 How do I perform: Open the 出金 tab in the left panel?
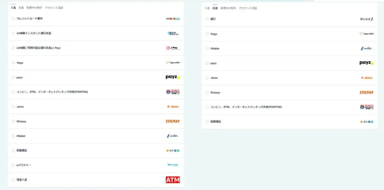(21, 8)
